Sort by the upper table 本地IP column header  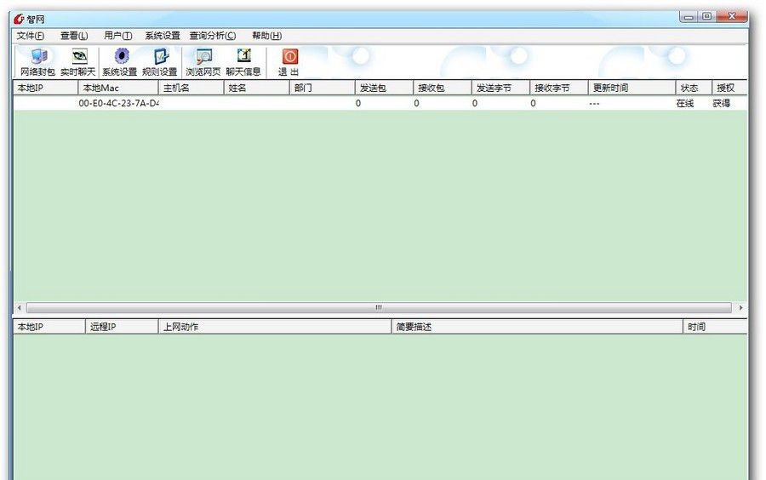click(x=45, y=88)
